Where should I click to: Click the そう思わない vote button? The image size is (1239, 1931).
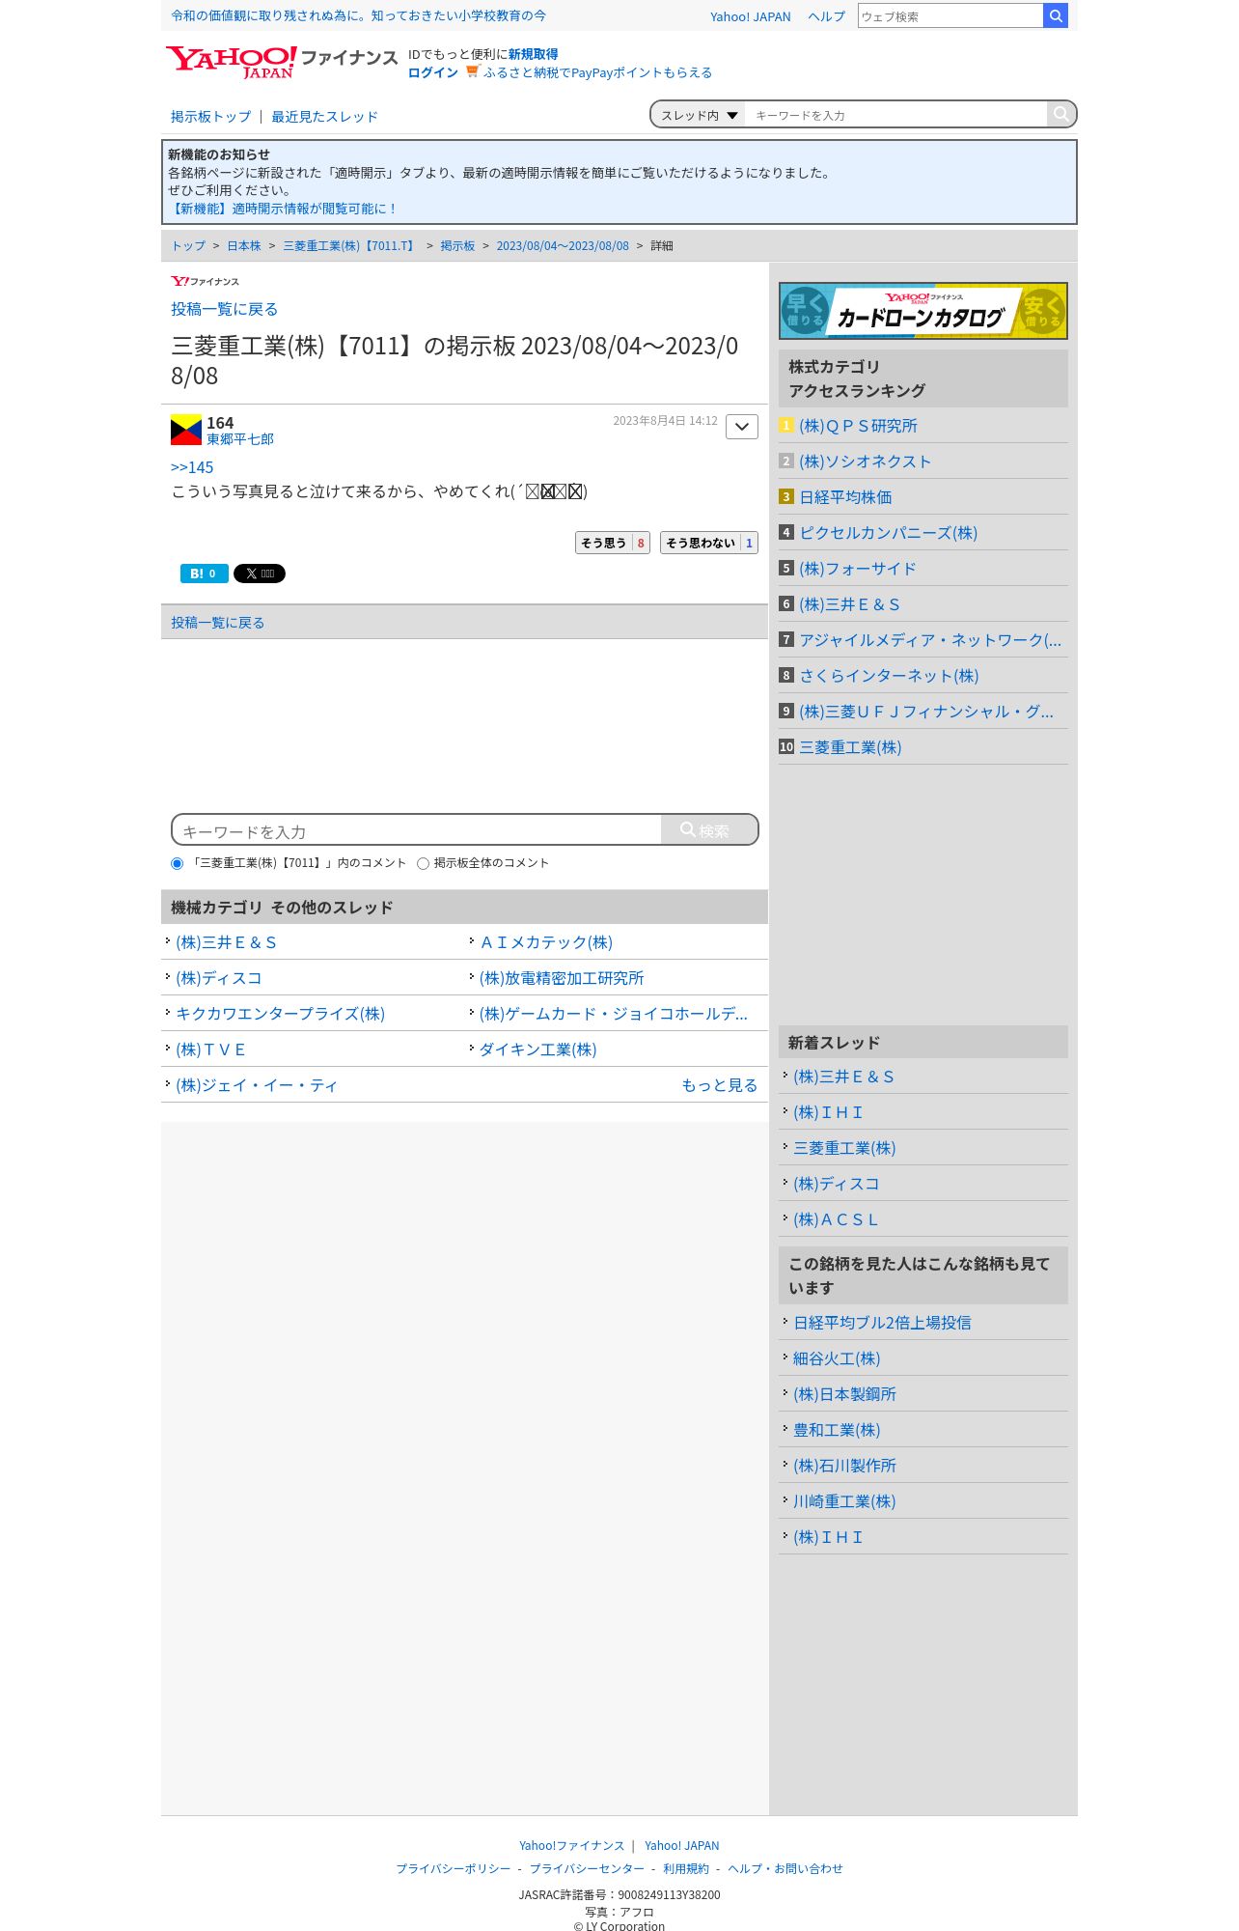click(709, 543)
